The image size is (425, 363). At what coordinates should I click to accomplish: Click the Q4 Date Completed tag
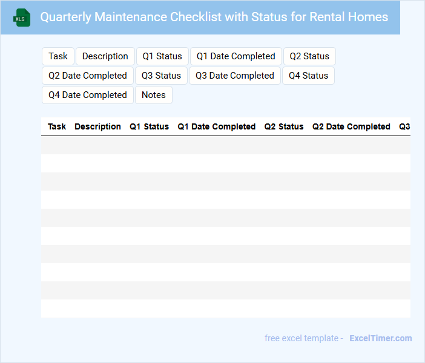click(x=88, y=95)
